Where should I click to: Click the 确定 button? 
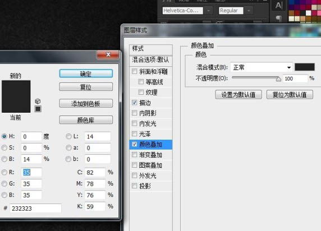[x=86, y=73]
